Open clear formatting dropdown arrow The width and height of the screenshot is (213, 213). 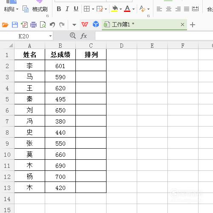click(148, 9)
